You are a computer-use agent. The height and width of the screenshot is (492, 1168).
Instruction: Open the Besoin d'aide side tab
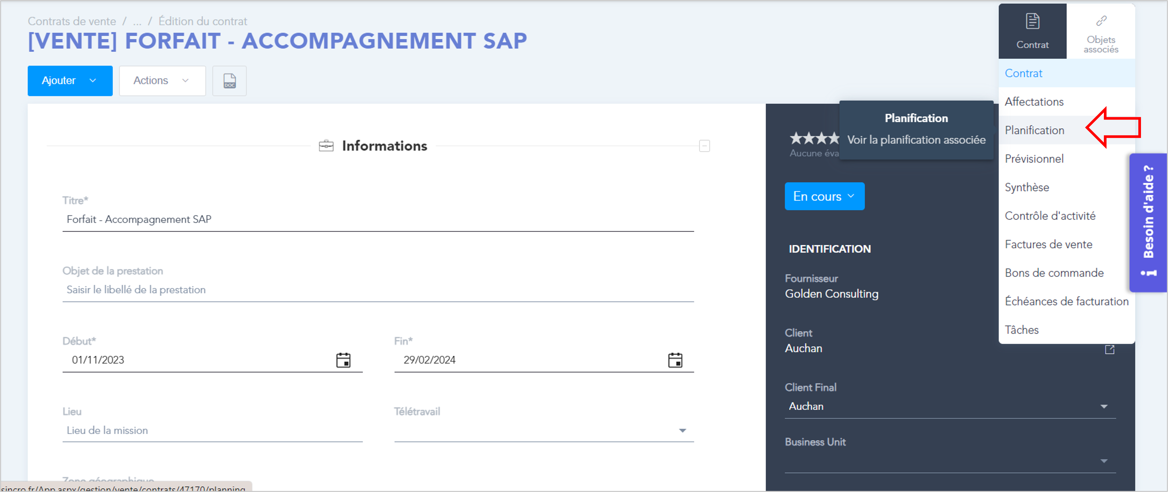pyautogui.click(x=1148, y=222)
